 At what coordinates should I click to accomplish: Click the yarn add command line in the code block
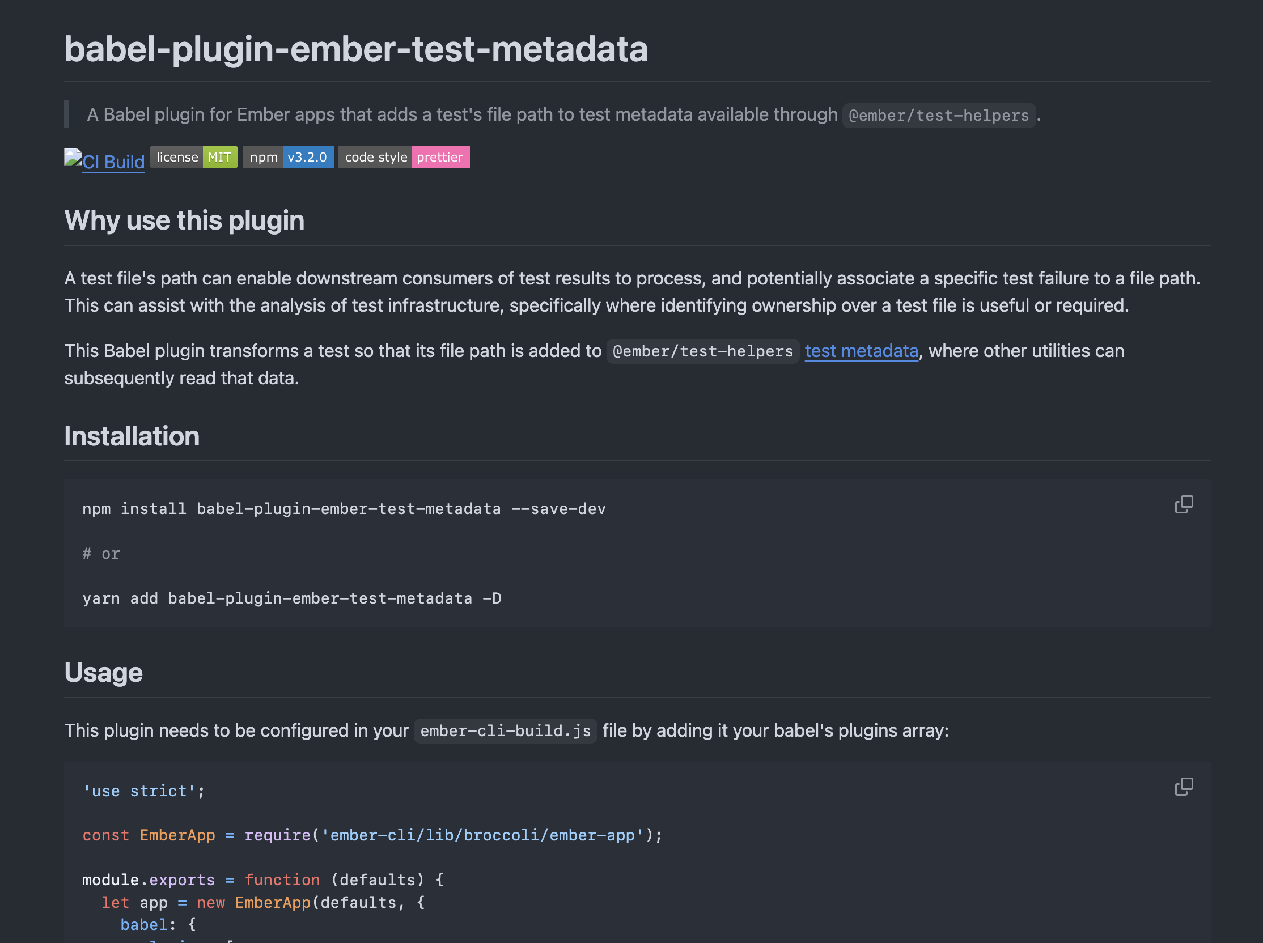click(293, 598)
